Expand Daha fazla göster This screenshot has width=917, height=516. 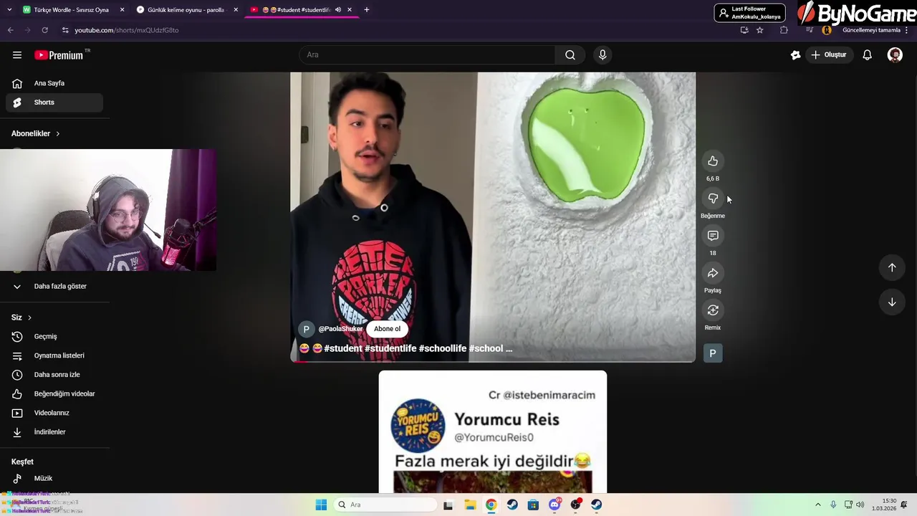pyautogui.click(x=54, y=286)
